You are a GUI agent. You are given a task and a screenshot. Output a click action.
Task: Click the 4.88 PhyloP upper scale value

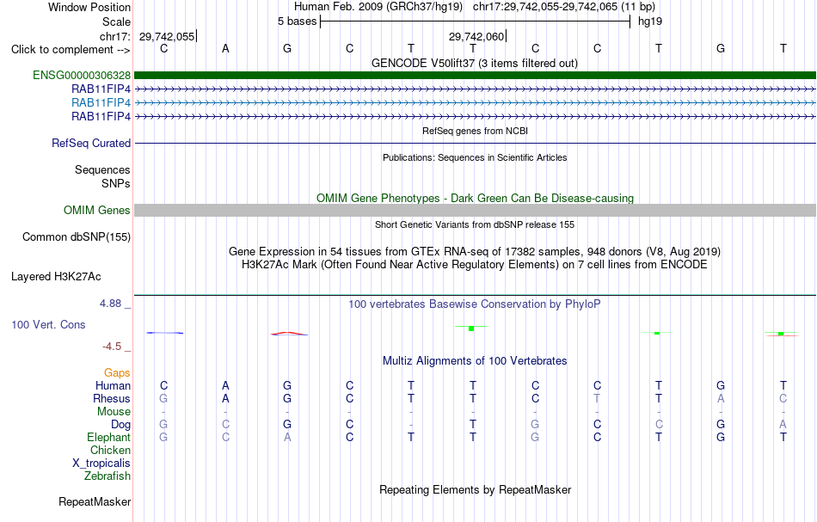point(110,304)
